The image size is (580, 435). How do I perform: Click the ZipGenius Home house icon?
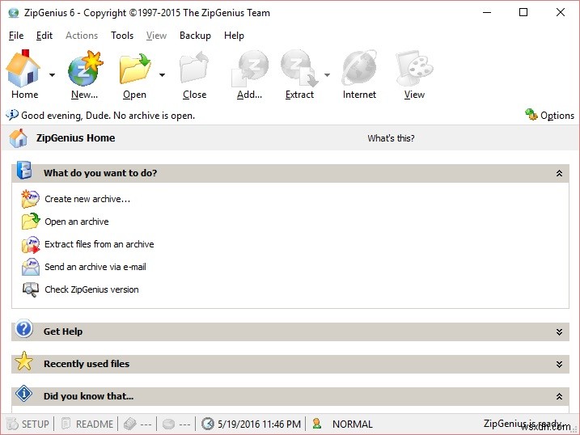click(x=19, y=137)
